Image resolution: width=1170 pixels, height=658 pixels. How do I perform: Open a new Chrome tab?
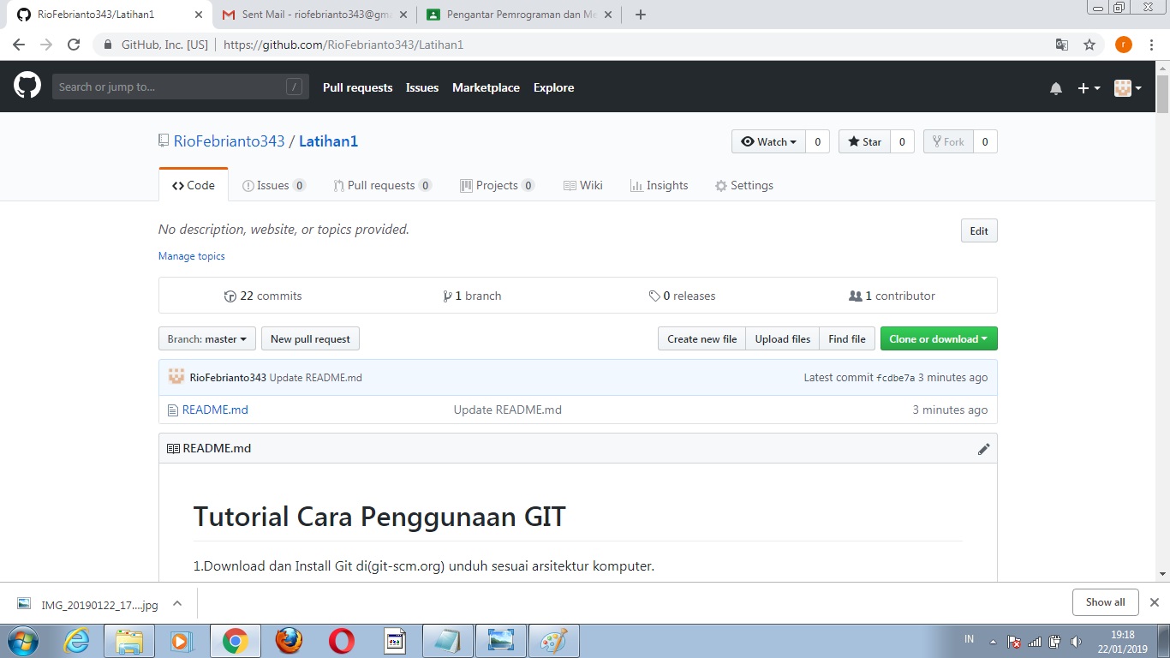click(x=640, y=15)
